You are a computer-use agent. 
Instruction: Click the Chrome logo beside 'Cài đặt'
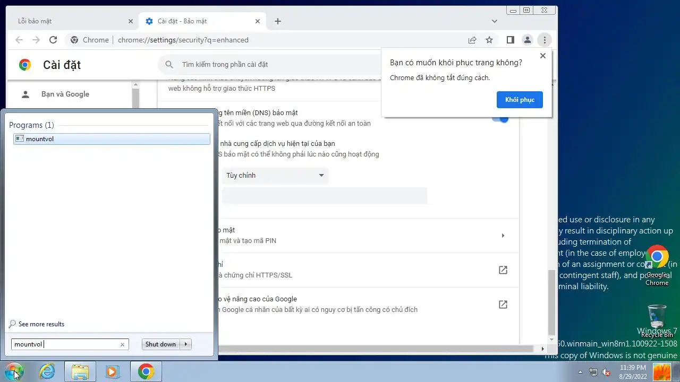[x=25, y=65]
